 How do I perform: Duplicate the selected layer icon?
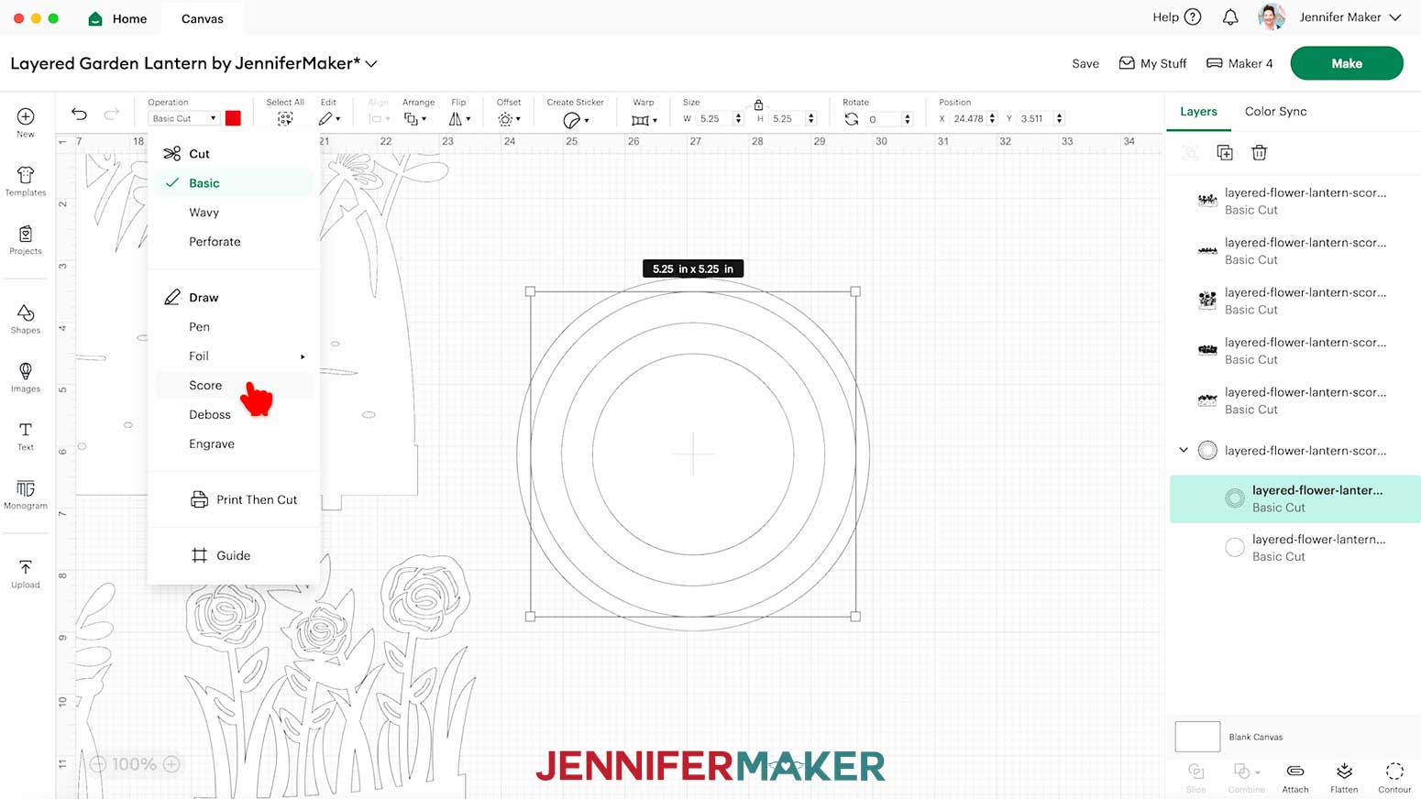[x=1225, y=152]
